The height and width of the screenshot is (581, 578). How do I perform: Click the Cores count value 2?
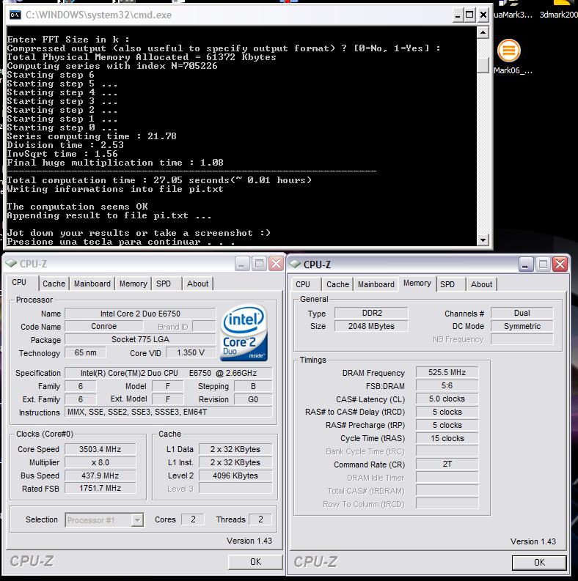tap(193, 519)
